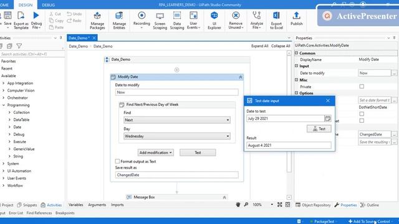The height and width of the screenshot is (224, 399).
Task: Click the zoom magnifier icon
Action: (246, 205)
